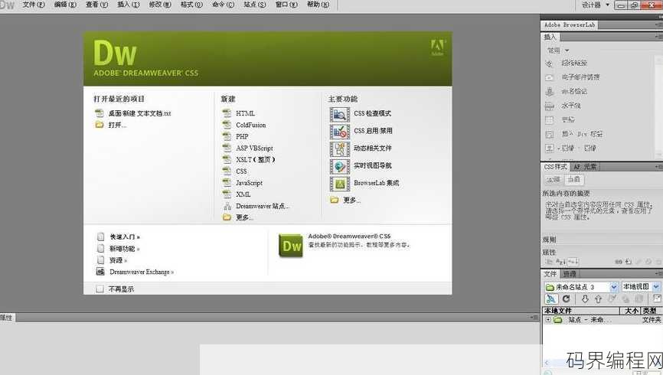Click the HTML new document icon

(x=227, y=113)
